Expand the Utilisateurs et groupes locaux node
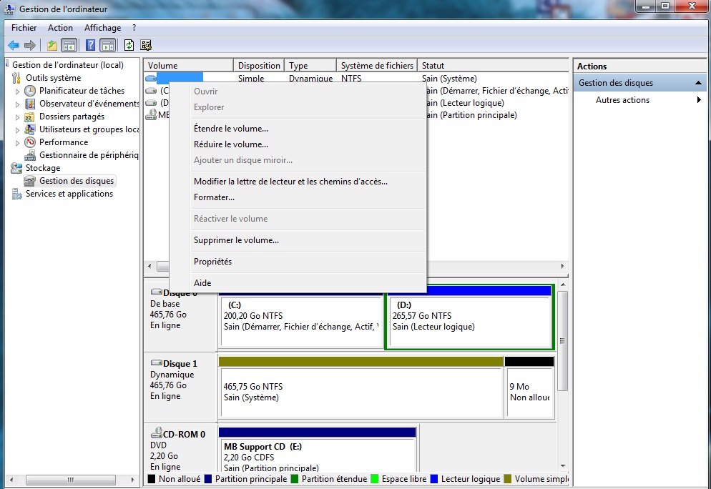The image size is (711, 489). click(18, 129)
